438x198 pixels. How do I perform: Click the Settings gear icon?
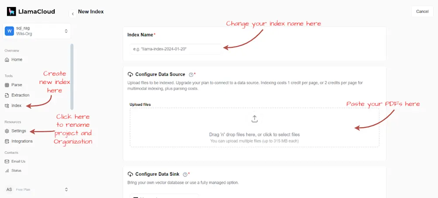click(7, 131)
